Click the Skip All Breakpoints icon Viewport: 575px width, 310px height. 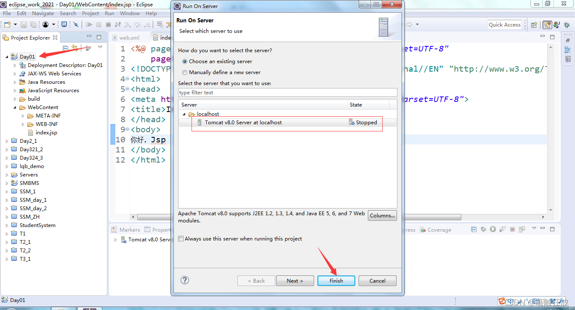tap(76, 25)
